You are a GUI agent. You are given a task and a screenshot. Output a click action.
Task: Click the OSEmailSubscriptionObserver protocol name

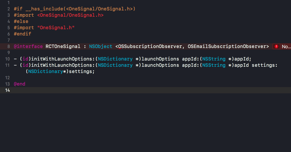(228, 46)
